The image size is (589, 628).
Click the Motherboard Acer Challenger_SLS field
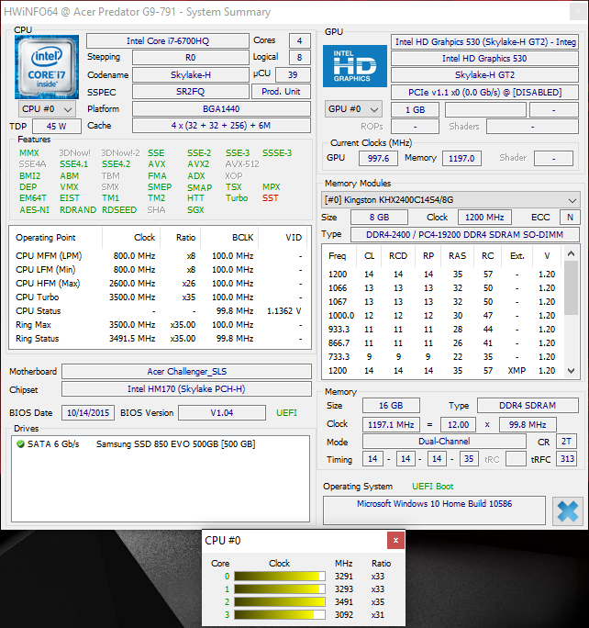pyautogui.click(x=186, y=371)
